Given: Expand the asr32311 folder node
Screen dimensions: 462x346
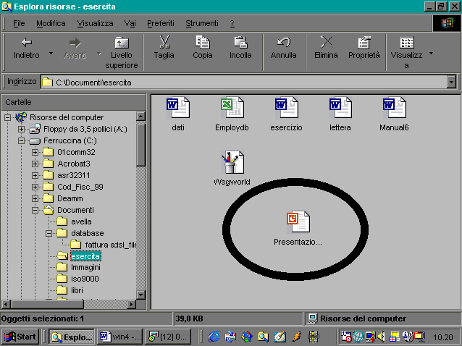Looking at the screenshot, I should (x=35, y=175).
